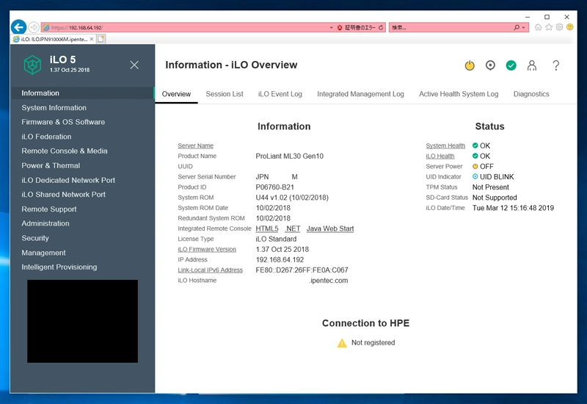Screen dimensions: 587x404
Task: Open the iLO Event Log tab
Action: point(280,94)
